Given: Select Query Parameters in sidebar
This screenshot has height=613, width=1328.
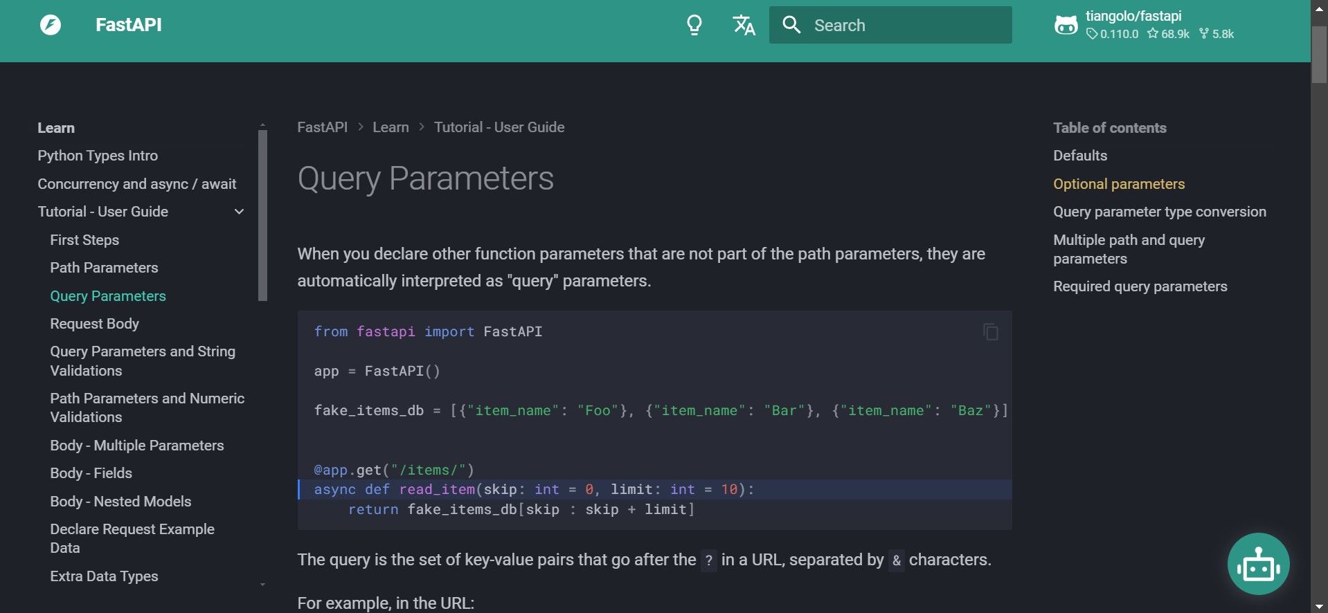Looking at the screenshot, I should 108,296.
